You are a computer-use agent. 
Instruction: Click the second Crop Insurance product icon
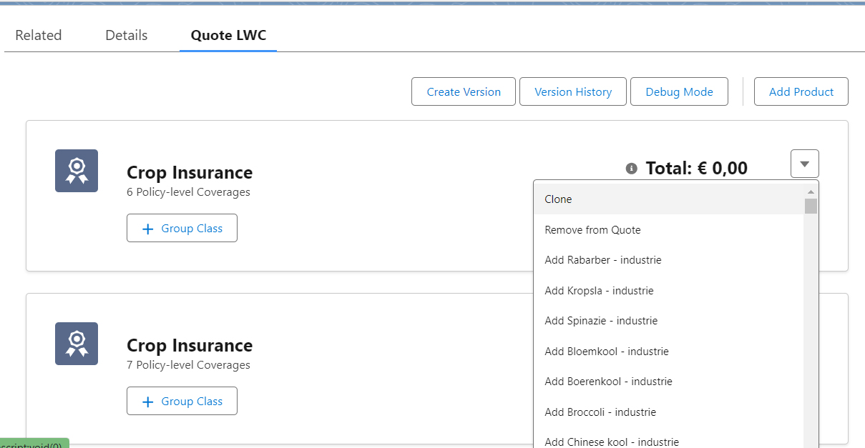coord(77,344)
